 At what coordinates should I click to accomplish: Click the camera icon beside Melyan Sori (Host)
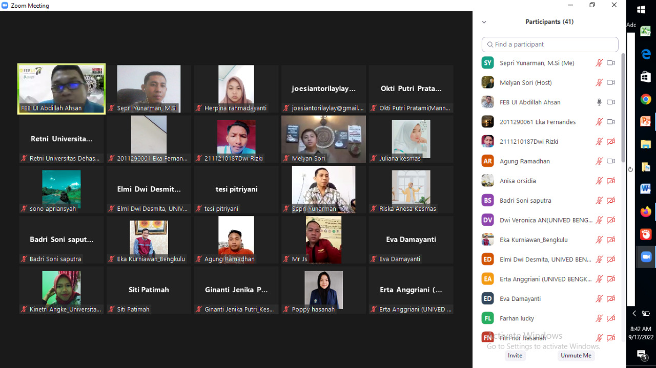tap(610, 82)
